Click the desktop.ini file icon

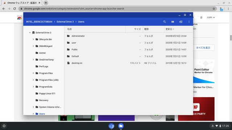69,63
